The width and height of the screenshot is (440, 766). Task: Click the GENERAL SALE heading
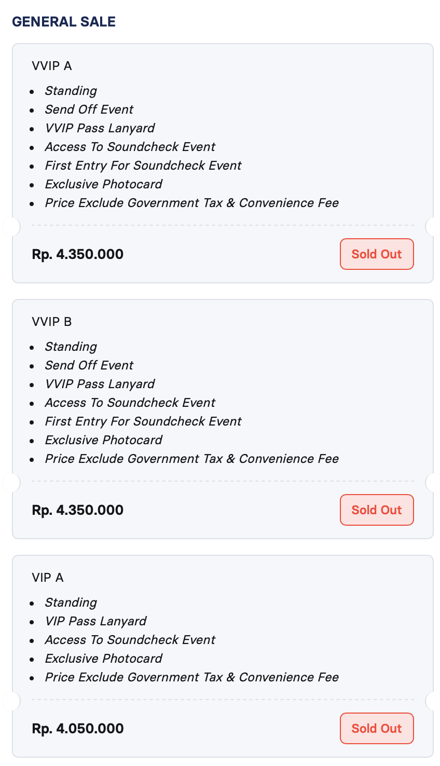(x=64, y=22)
